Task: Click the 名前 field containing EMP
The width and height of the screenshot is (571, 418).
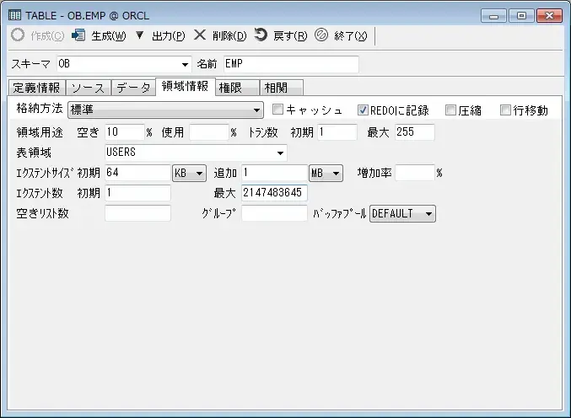Action: coord(291,64)
